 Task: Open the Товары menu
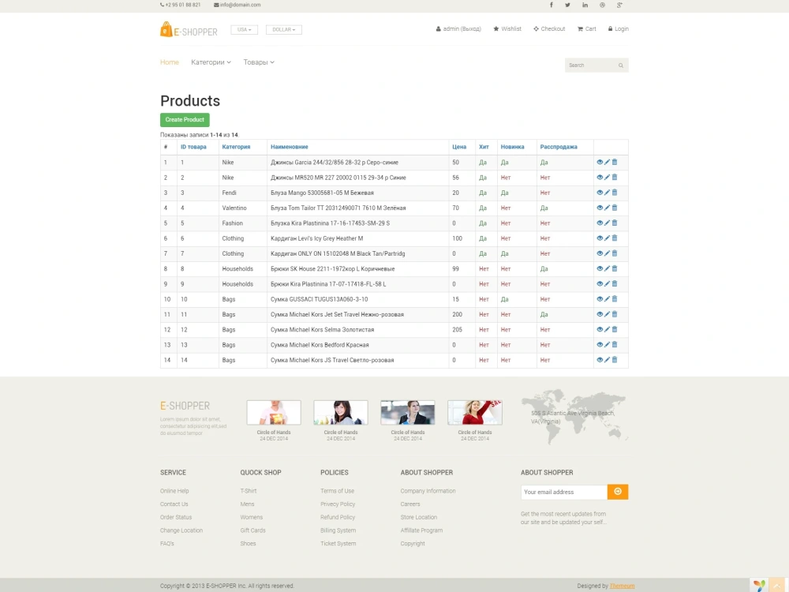click(x=258, y=62)
